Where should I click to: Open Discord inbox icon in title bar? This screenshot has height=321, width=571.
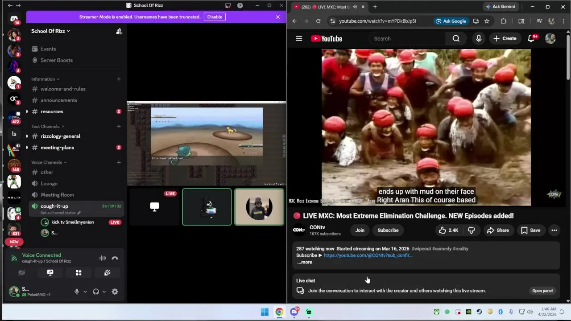click(228, 5)
